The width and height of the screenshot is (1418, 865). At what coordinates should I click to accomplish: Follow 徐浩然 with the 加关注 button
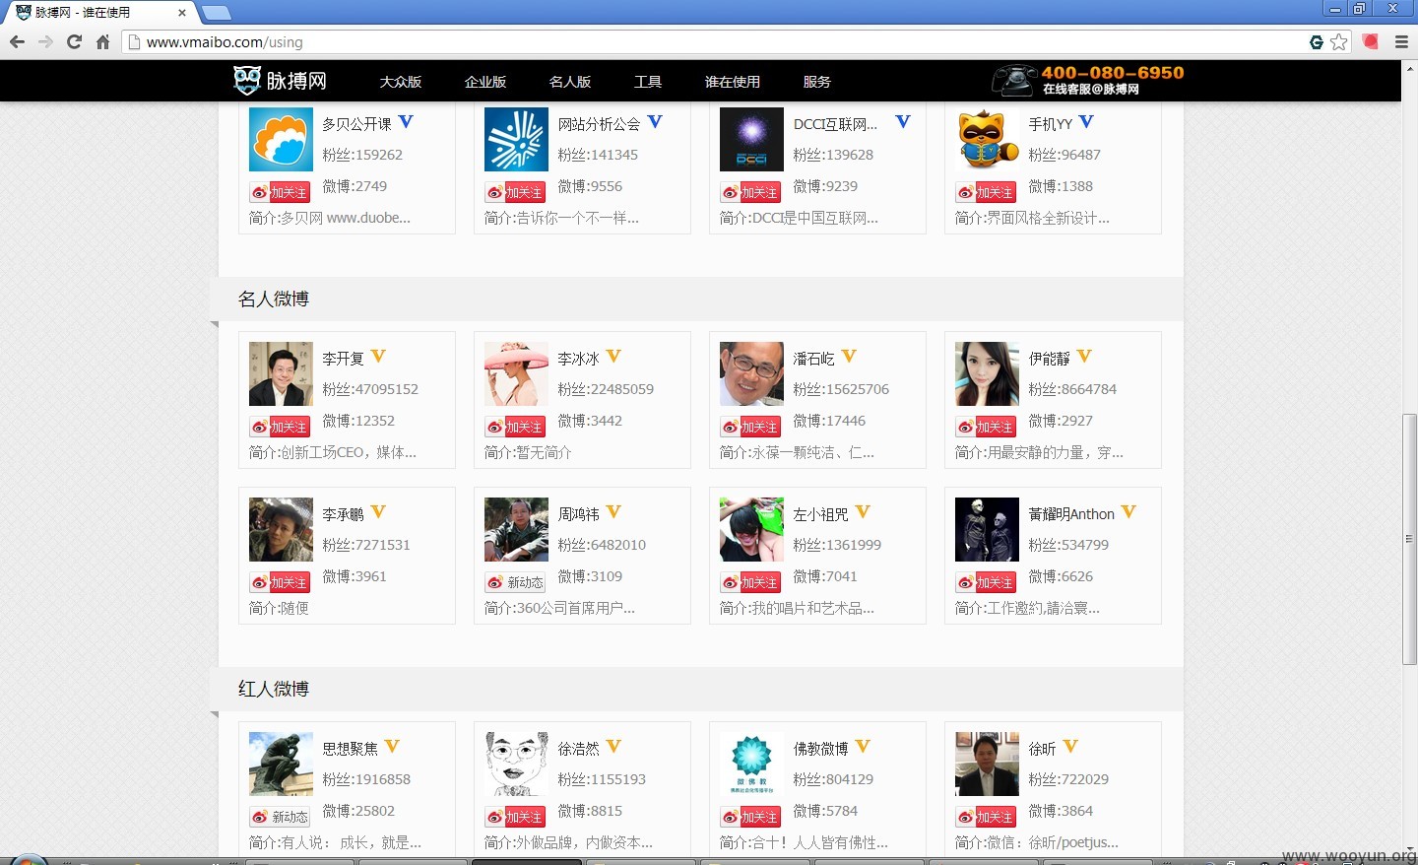pyautogui.click(x=515, y=817)
